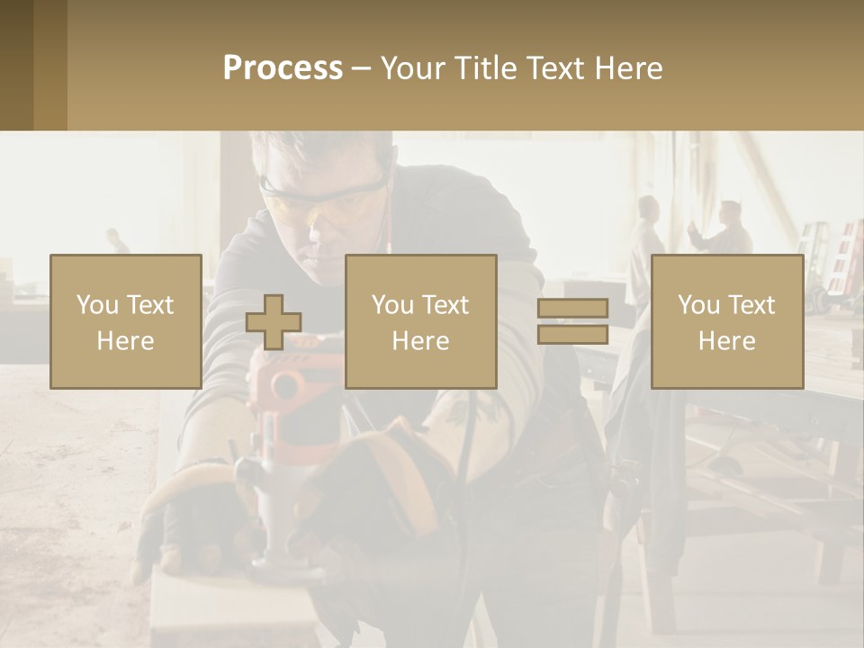Click the left "You Text Here" box

125,322
